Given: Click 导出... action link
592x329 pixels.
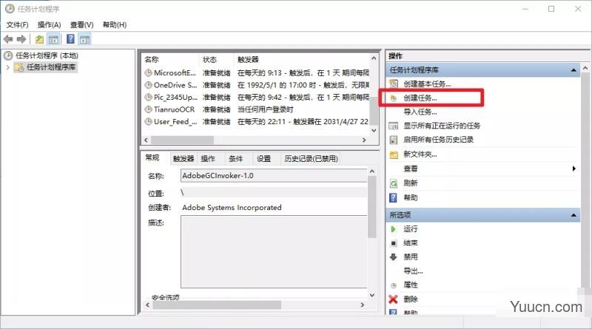Looking at the screenshot, I should pos(413,271).
